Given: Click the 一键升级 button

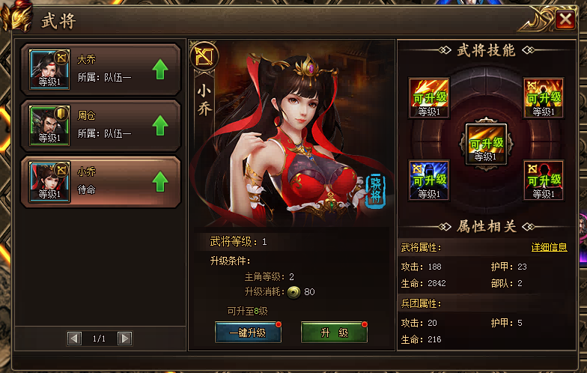Looking at the screenshot, I should pos(248,333).
